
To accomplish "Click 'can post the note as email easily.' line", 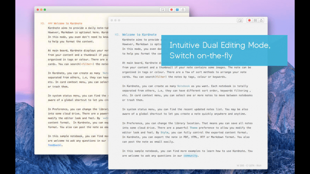I will (x=148, y=142).
